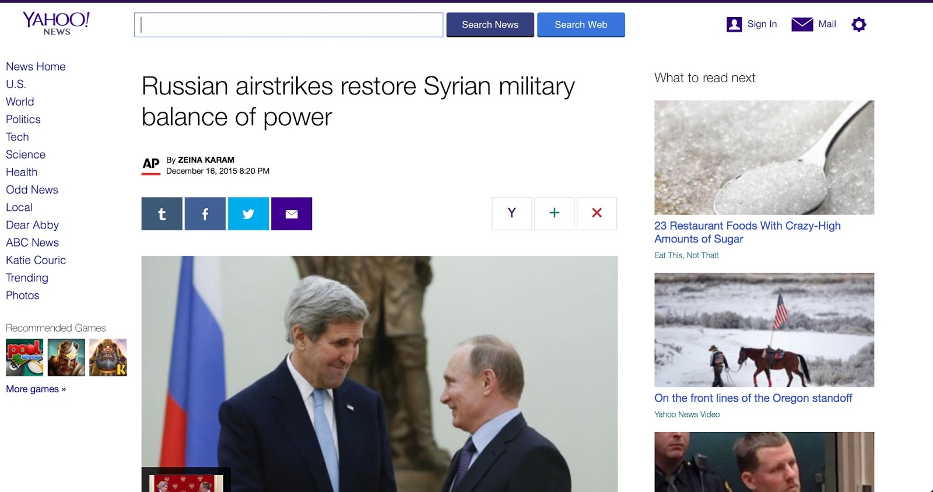This screenshot has width=933, height=492.
Task: Click the Search Web button
Action: click(x=581, y=24)
